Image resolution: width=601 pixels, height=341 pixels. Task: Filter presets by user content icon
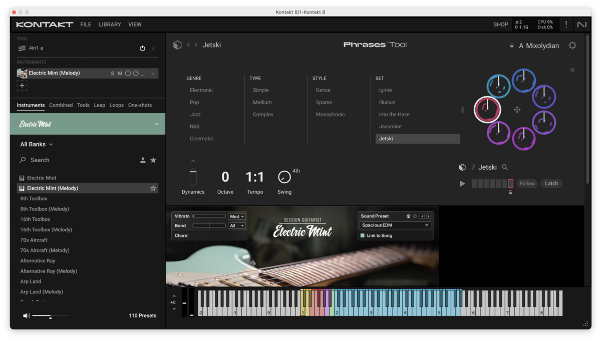(143, 160)
